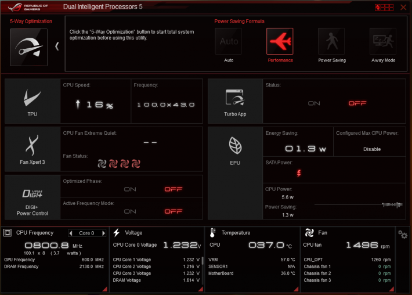Image resolution: width=412 pixels, height=295 pixels.
Task: Turn Turbo App status OFF
Action: pos(357,103)
